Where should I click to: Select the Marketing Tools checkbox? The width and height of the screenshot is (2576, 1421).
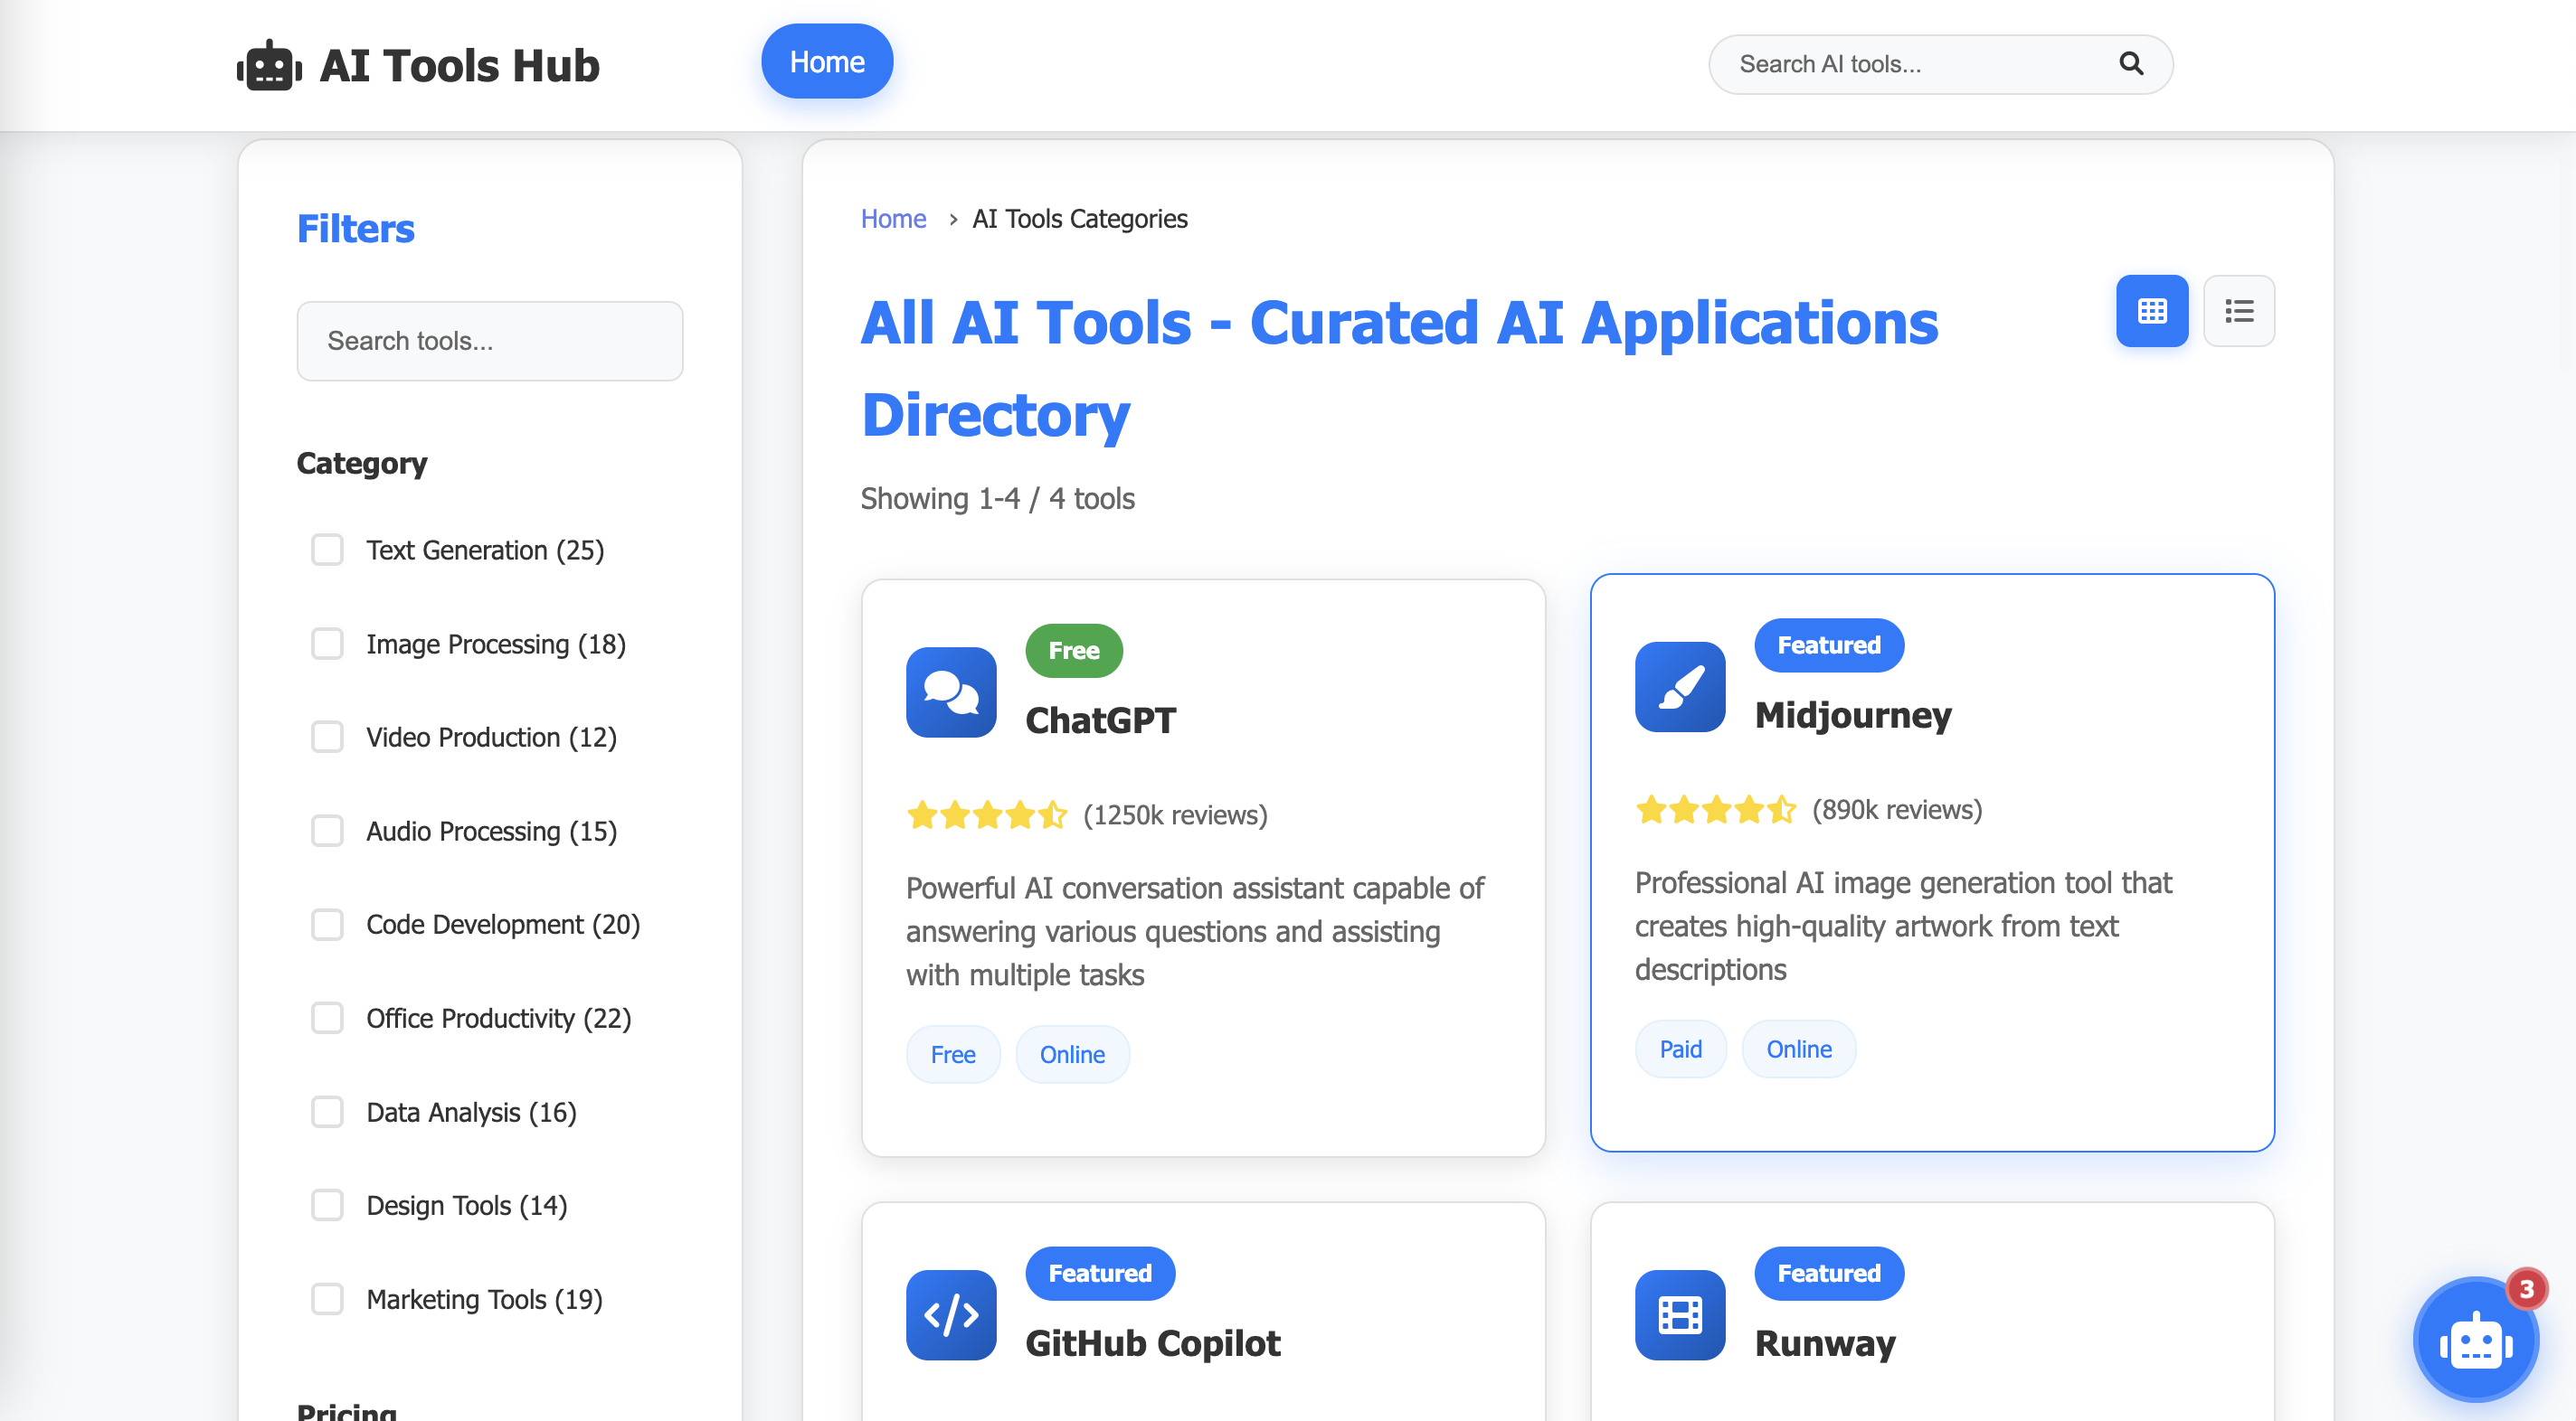(327, 1299)
